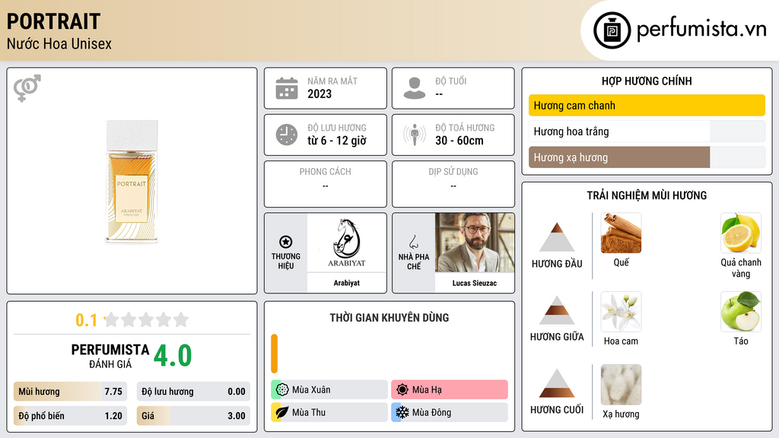The width and height of the screenshot is (779, 438).
Task: Click the Hương cam chanh accord bar
Action: [647, 105]
